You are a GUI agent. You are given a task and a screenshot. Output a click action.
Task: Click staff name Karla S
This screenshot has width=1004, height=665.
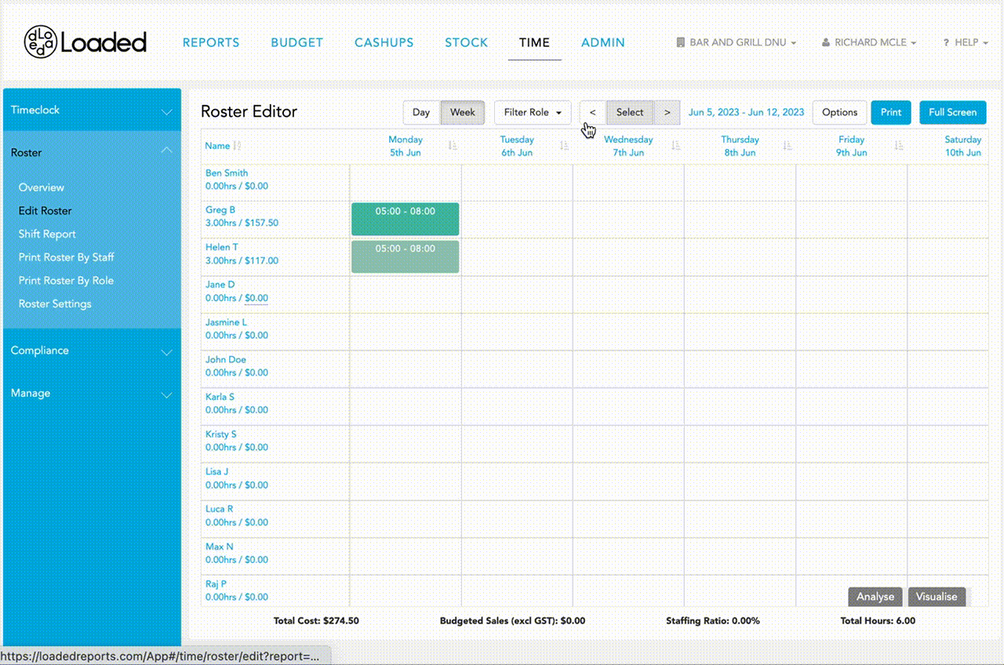pos(220,398)
